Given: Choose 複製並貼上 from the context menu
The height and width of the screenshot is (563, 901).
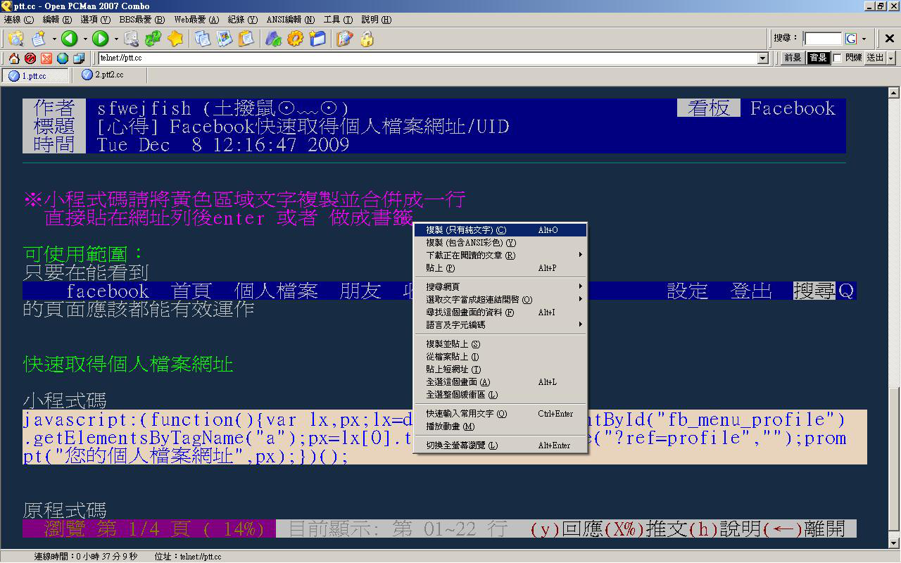Looking at the screenshot, I should tap(500, 344).
